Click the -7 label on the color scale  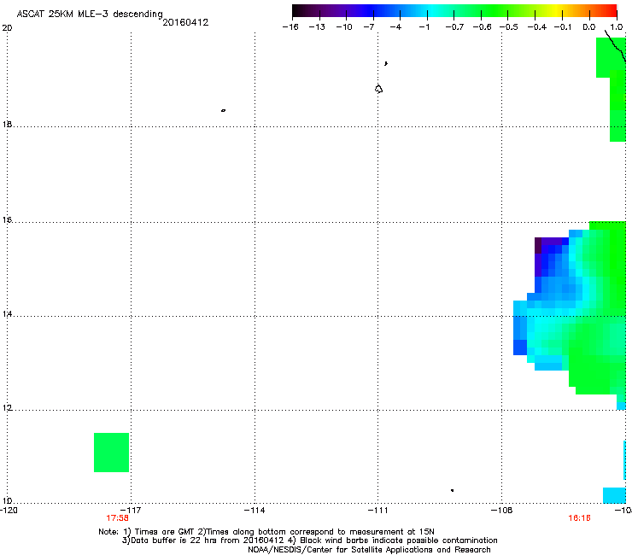368,27
